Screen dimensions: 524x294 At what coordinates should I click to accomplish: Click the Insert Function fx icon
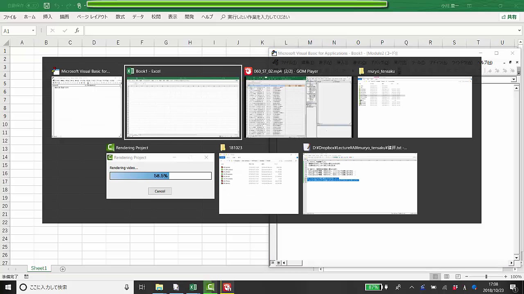coord(77,31)
